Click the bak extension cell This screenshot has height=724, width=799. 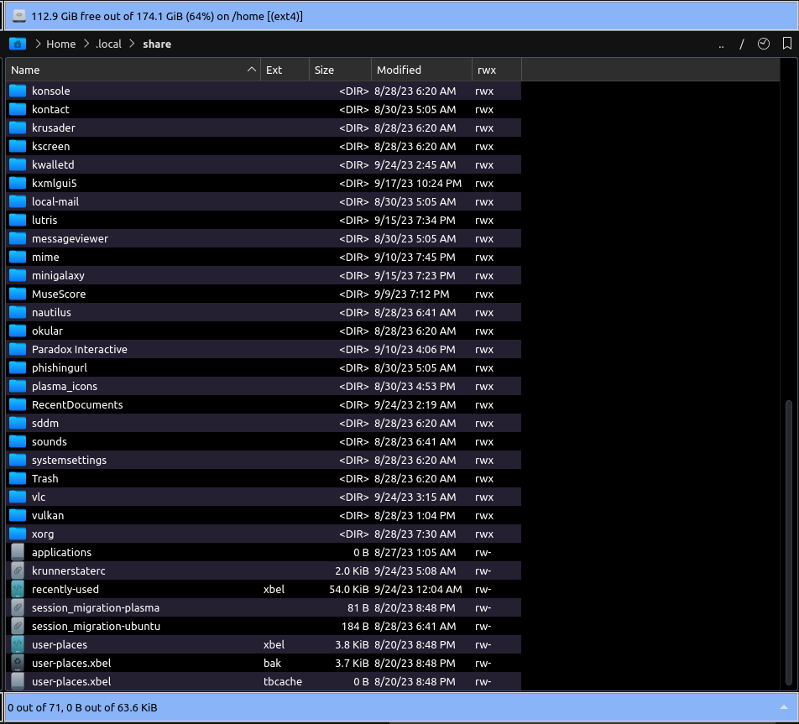pos(272,663)
